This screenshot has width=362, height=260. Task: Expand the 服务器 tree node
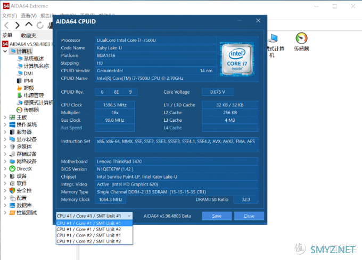point(5,132)
